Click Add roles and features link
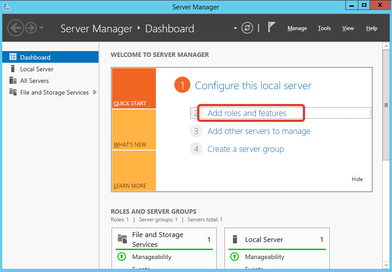Viewport: 392px width, 272px height. (247, 113)
